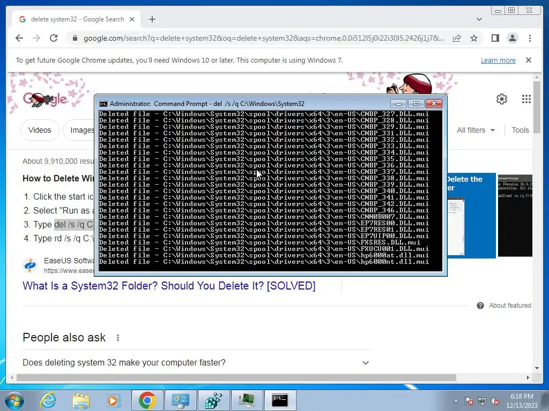Open People also ask options menu
This screenshot has width=549, height=411.
tap(118, 338)
